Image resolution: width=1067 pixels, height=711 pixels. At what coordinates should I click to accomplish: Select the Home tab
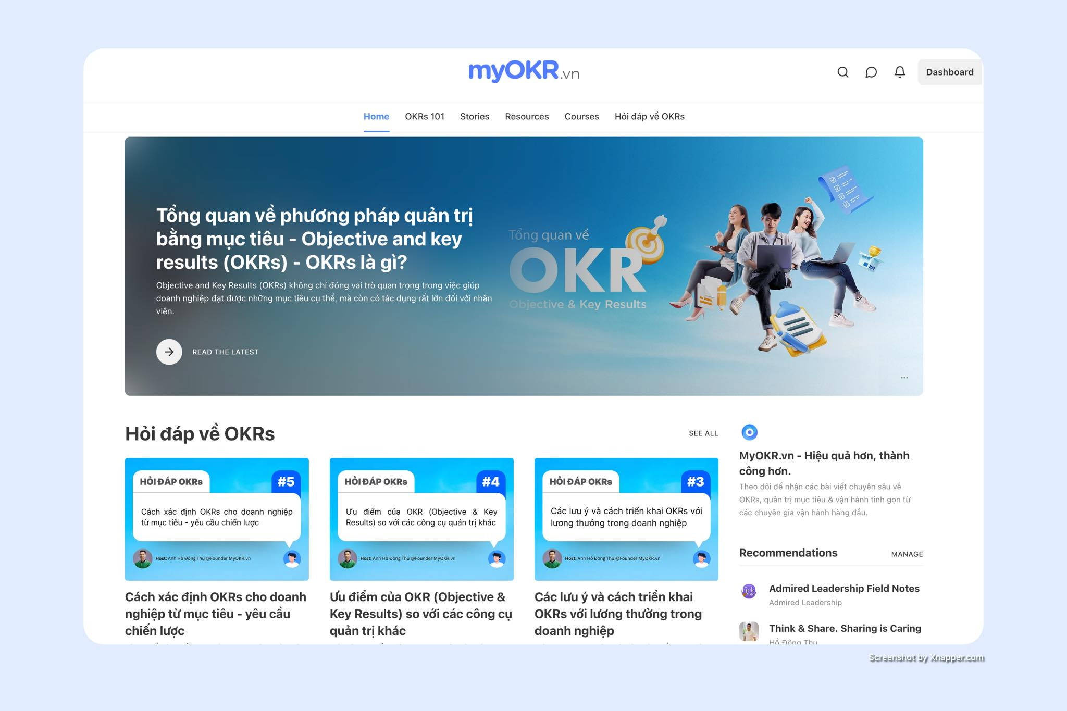(376, 116)
